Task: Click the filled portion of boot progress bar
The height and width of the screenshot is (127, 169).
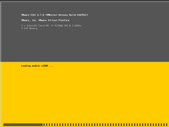Action: pos(23,125)
